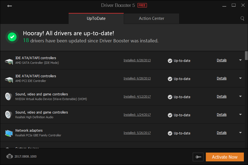Click Installed: 5/26/2017 date link
Screen dimensions: 248x165
coord(137,133)
